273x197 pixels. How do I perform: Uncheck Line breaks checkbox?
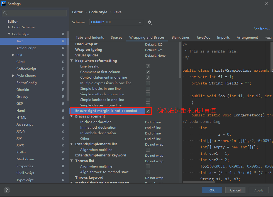click(148, 66)
